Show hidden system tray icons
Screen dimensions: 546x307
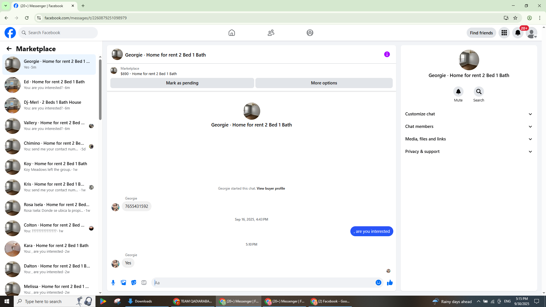(479, 301)
